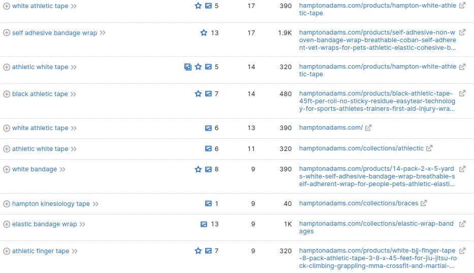This screenshot has height=273, width=474.
Task: Expand the double chevron after 'black athletic tape'
Action: point(73,94)
